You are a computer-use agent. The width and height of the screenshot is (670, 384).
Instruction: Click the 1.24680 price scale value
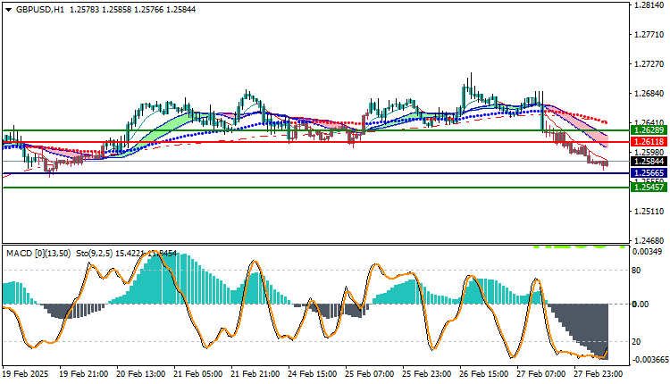pyautogui.click(x=649, y=241)
